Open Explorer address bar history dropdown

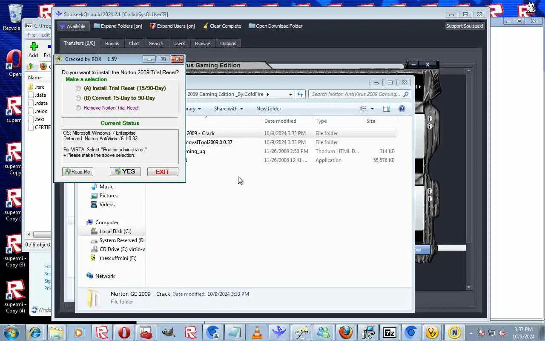point(290,95)
